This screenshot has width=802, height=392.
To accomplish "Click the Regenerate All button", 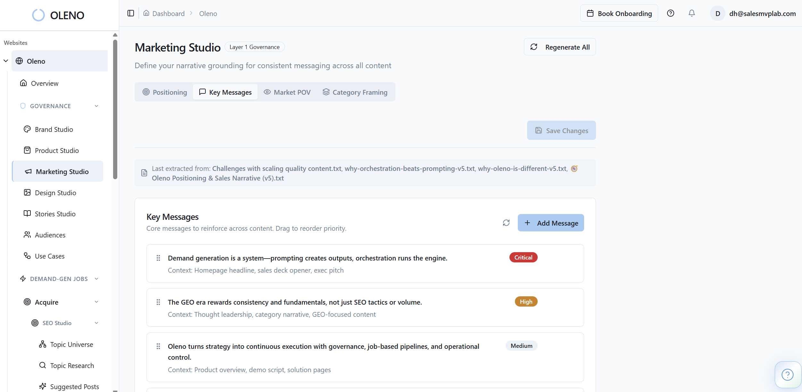I will (560, 47).
